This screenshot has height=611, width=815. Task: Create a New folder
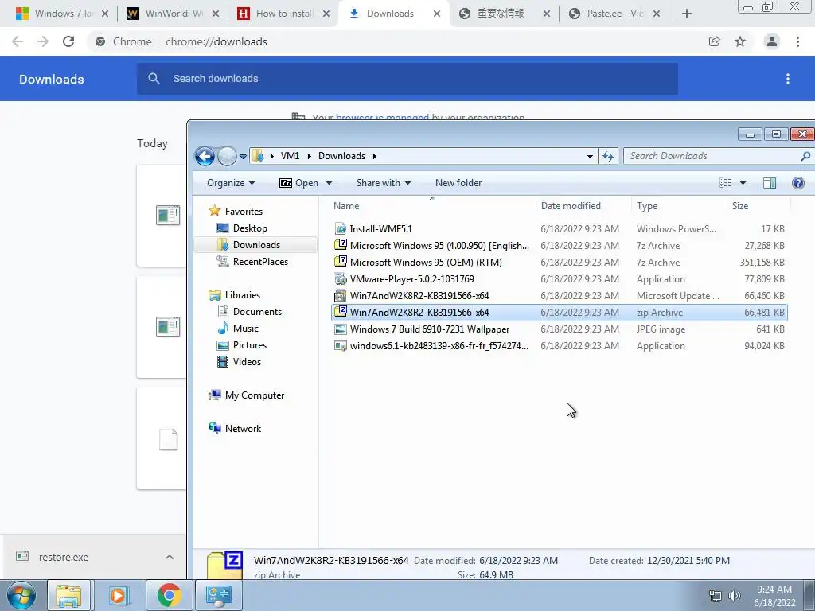pyautogui.click(x=458, y=183)
